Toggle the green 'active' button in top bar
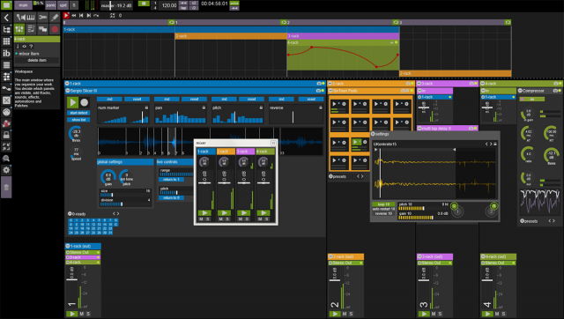564x319 pixels. 234,4
